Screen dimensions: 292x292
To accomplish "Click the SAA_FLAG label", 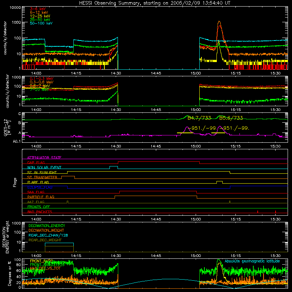I will [36, 192].
